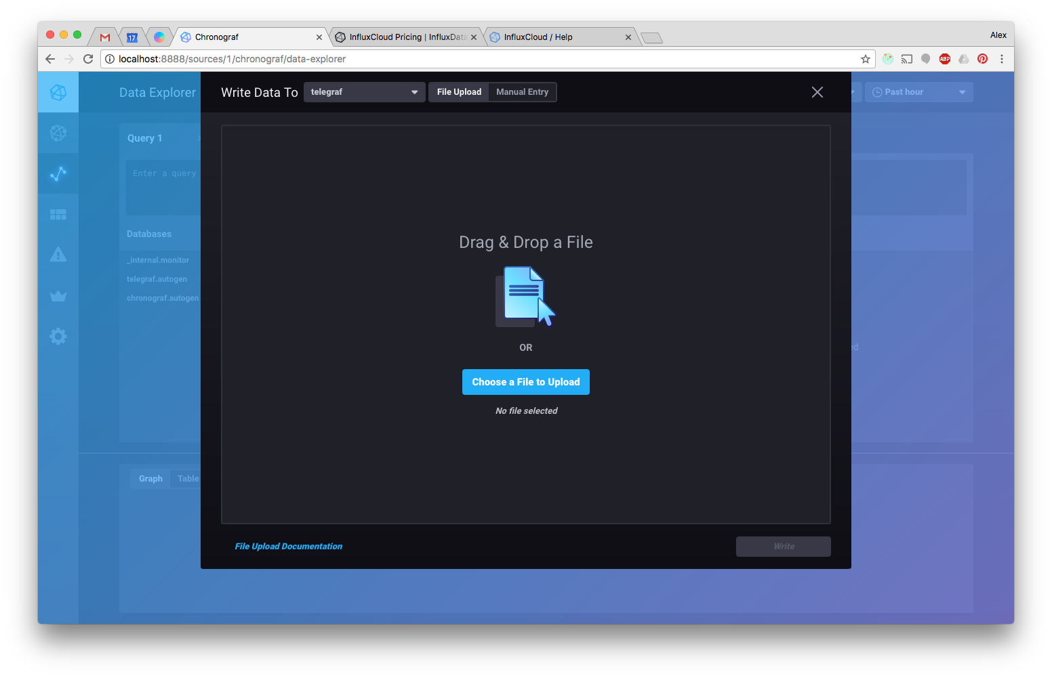Click the Drag & Drop a File area
Screen dimensions: 1052x678
[x=526, y=324]
